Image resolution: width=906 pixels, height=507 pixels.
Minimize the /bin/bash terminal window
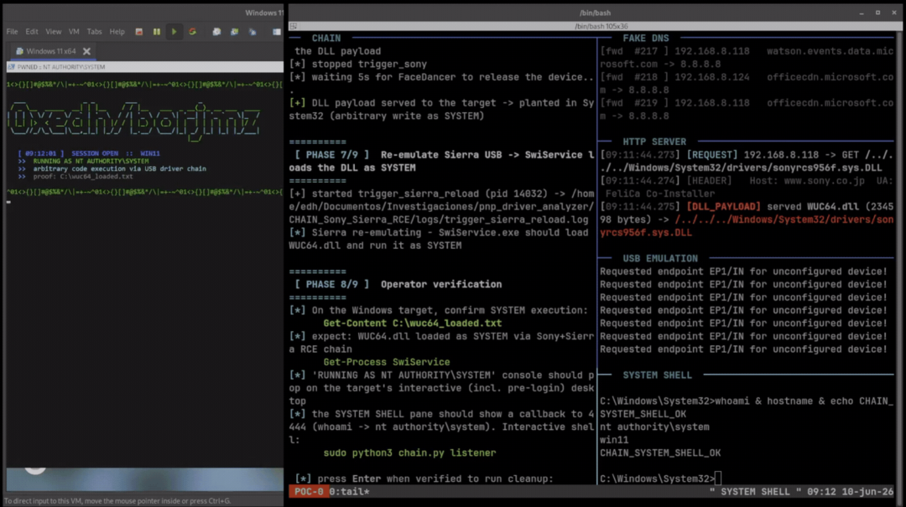click(x=862, y=13)
